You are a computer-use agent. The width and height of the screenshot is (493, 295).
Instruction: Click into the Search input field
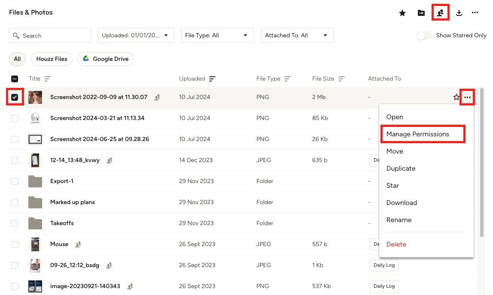coord(54,36)
